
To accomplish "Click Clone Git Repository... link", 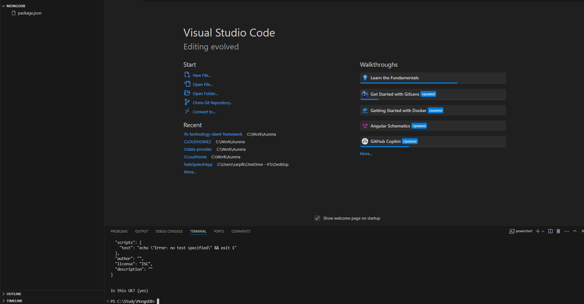I will [x=212, y=103].
